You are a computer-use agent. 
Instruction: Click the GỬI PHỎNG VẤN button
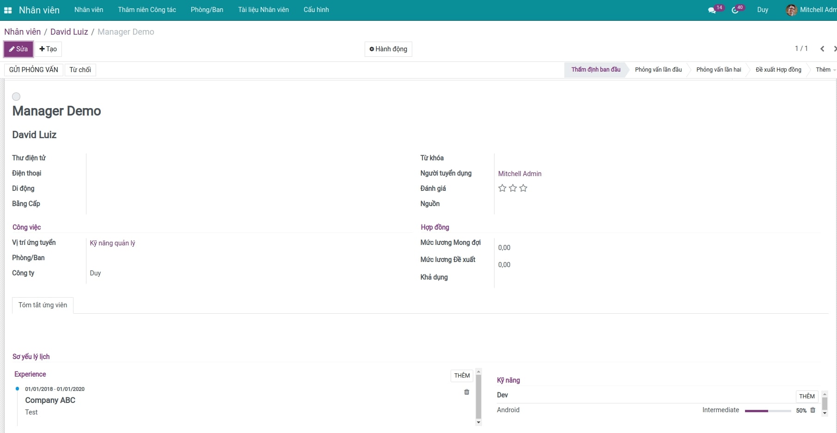[34, 70]
